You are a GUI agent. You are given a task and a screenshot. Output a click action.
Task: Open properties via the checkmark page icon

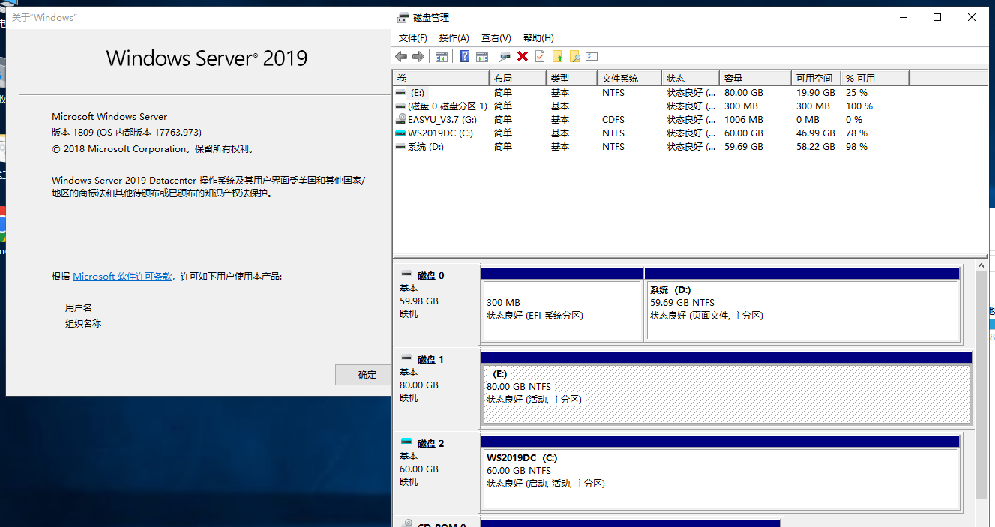pos(540,57)
